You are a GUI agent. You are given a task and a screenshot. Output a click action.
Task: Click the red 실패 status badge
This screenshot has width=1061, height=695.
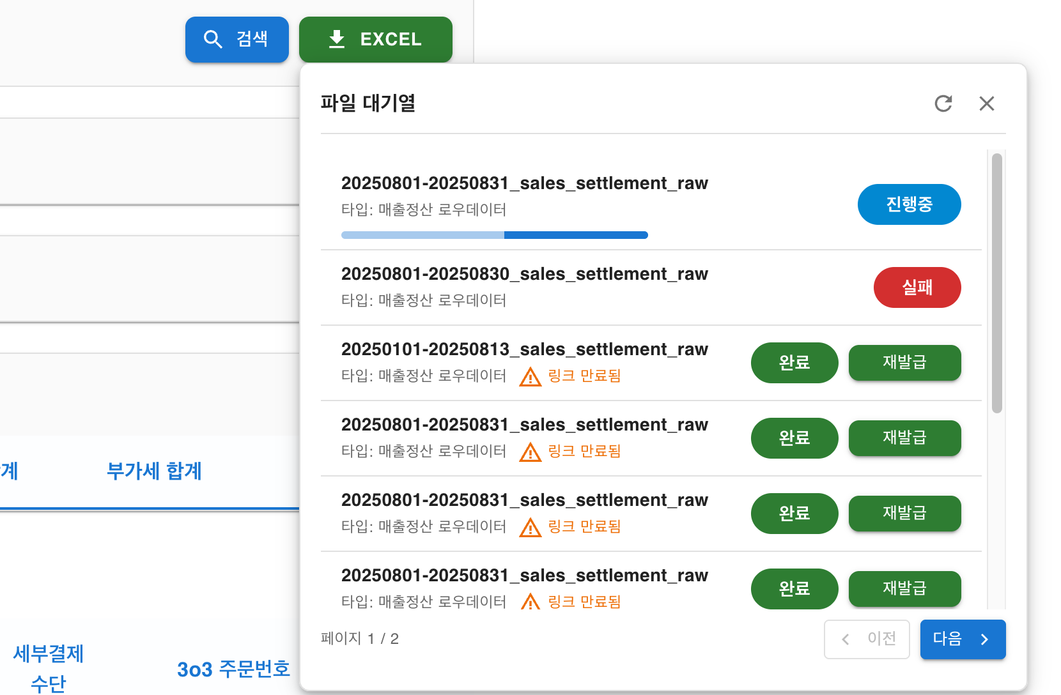click(x=917, y=287)
